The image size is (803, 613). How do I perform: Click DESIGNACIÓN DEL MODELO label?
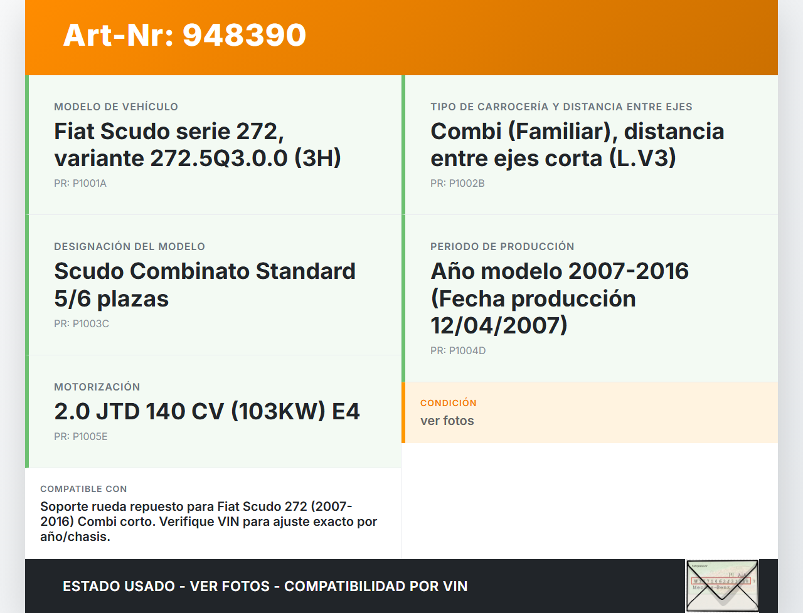click(130, 246)
